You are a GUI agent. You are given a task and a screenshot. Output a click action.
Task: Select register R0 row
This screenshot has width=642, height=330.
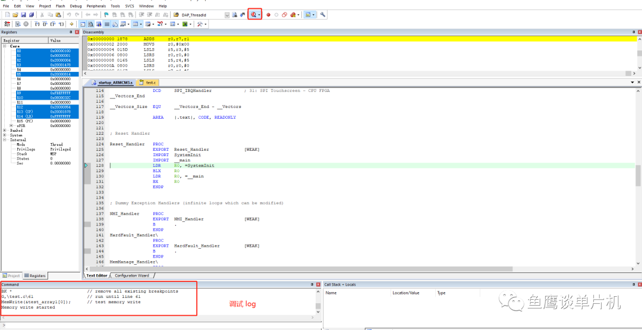pyautogui.click(x=48, y=50)
